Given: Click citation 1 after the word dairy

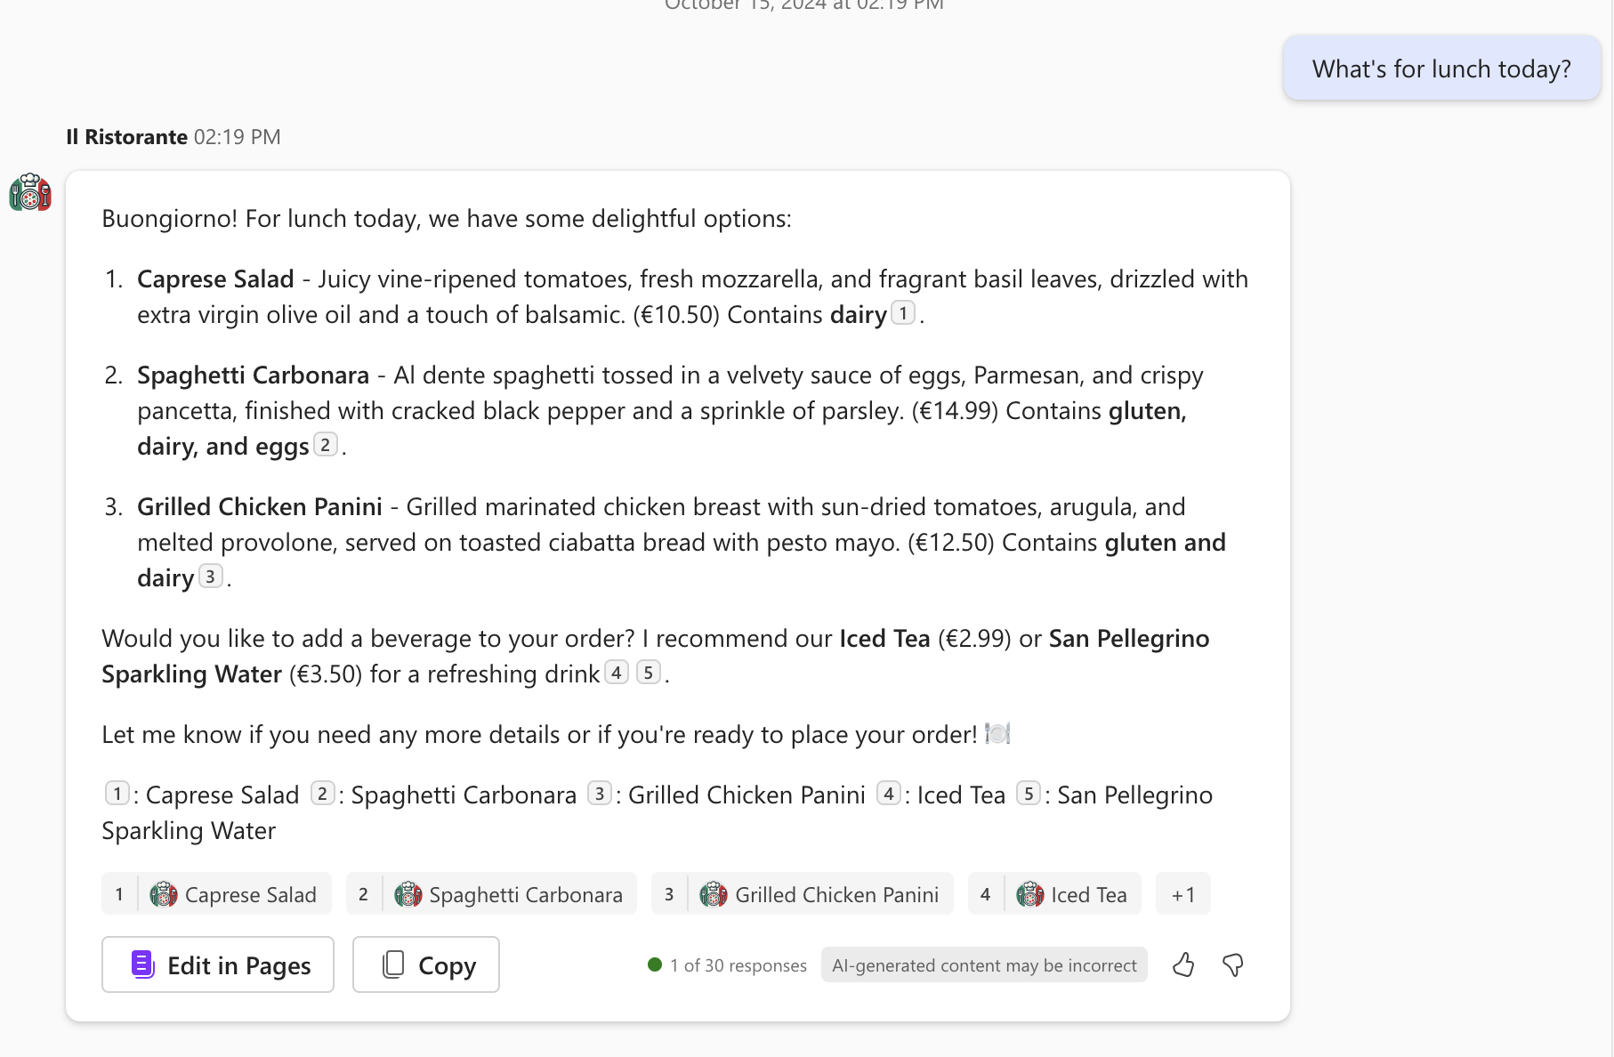Looking at the screenshot, I should coord(903,313).
